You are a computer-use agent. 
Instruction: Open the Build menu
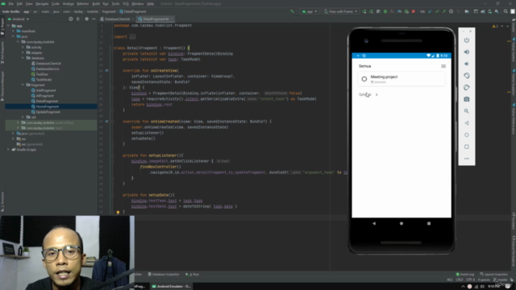coord(96,3)
